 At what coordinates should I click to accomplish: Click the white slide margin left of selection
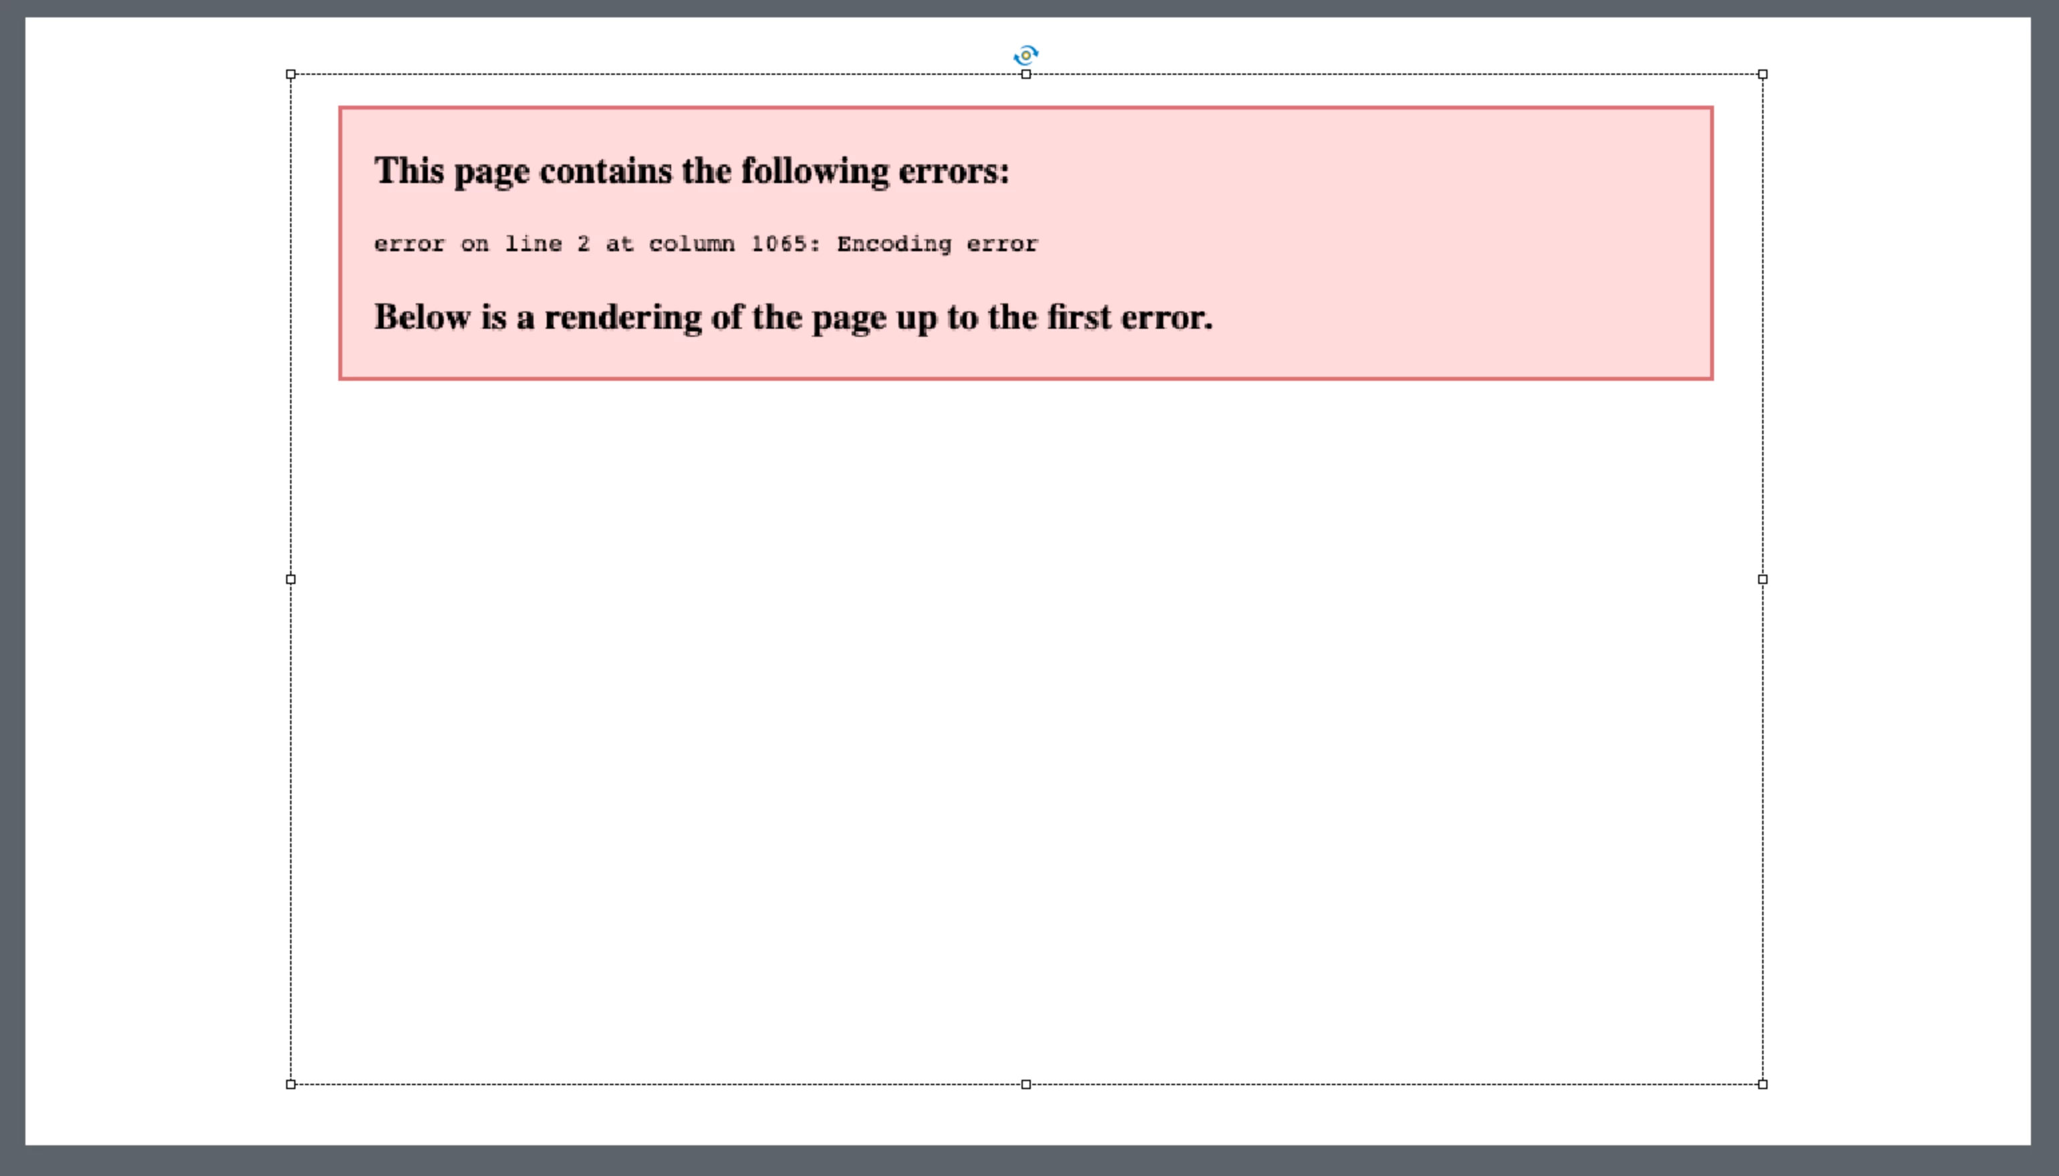tap(158, 579)
